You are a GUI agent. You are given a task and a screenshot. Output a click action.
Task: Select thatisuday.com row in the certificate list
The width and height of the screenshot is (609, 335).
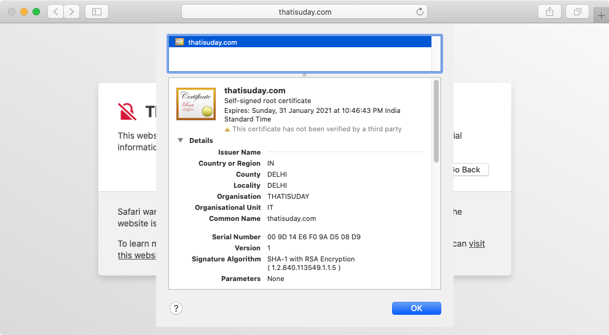click(300, 42)
